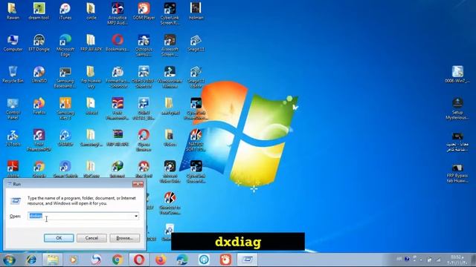This screenshot has height=267, width=476.
Task: Select the Snagit 11 desktop shortcut
Action: (196, 43)
